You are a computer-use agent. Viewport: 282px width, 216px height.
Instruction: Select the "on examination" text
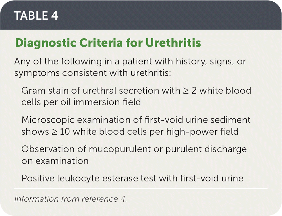tap(55, 161)
